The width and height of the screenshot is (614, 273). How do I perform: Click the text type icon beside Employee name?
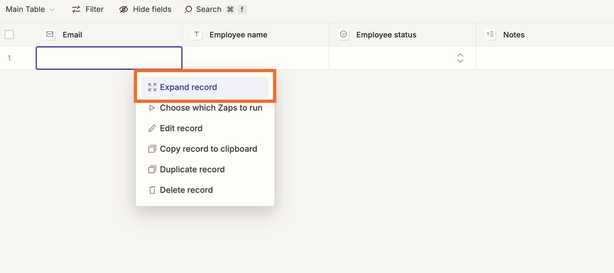[197, 34]
